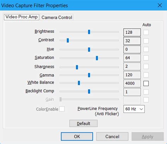Click the White Balance field showing 4000
The height and width of the screenshot is (144, 167).
[132, 83]
